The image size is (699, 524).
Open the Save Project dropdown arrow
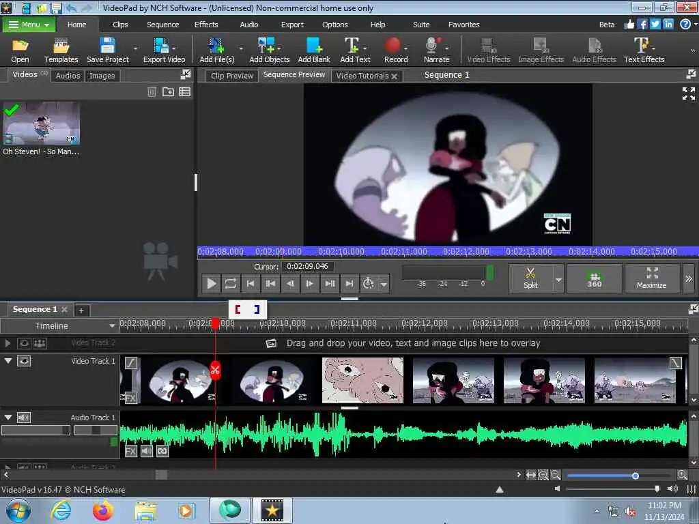pyautogui.click(x=136, y=48)
